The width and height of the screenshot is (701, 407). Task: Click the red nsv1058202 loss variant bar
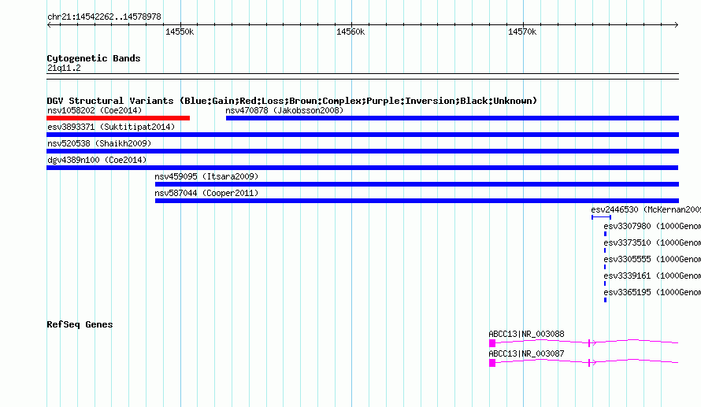pyautogui.click(x=118, y=118)
